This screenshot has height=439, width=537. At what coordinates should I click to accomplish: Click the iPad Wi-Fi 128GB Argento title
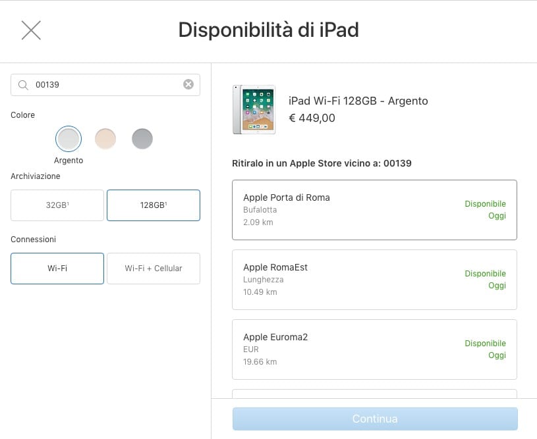[358, 101]
